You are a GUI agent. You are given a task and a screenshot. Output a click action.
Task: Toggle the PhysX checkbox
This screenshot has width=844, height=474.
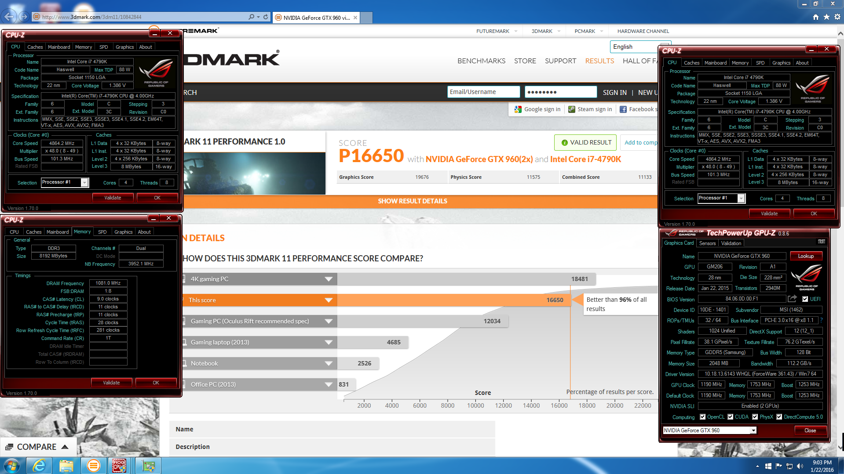(x=755, y=417)
